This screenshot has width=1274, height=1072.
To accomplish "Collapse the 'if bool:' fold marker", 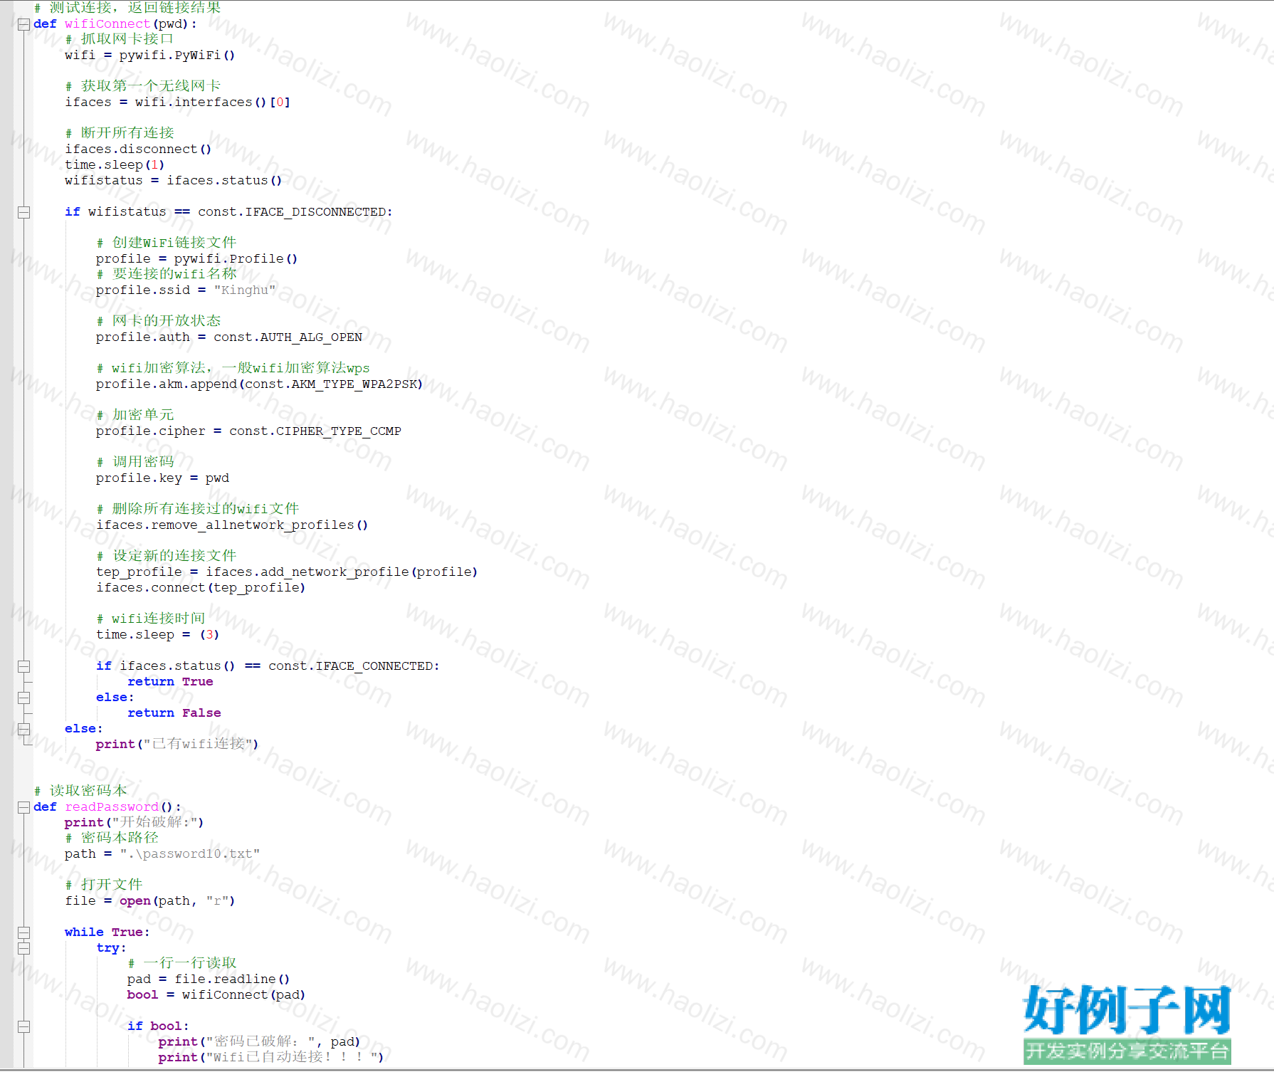I will [23, 1026].
